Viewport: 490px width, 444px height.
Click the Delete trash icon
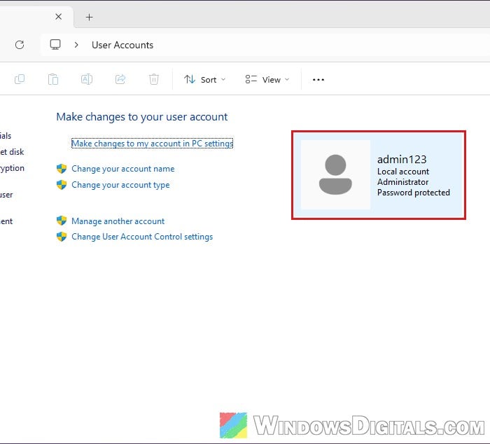click(x=154, y=79)
